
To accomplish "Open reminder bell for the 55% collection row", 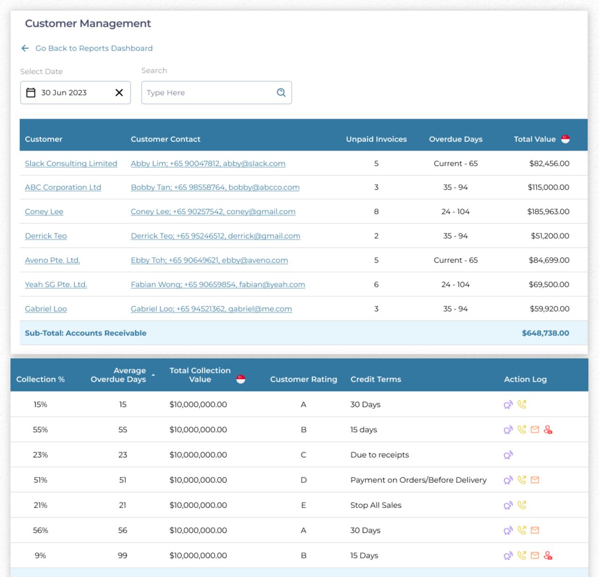I will pos(508,430).
